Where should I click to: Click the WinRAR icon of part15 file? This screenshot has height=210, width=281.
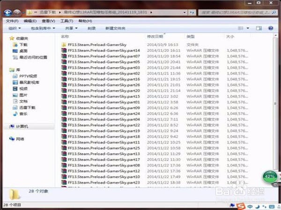click(x=64, y=97)
